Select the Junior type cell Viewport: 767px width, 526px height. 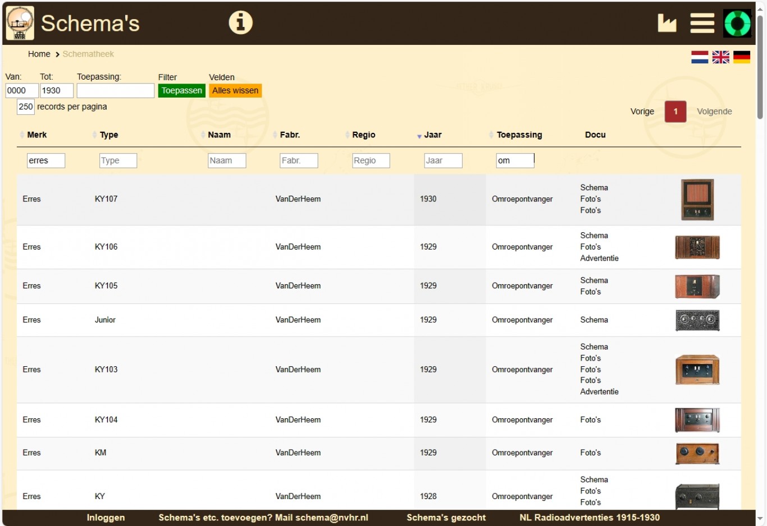click(x=105, y=320)
